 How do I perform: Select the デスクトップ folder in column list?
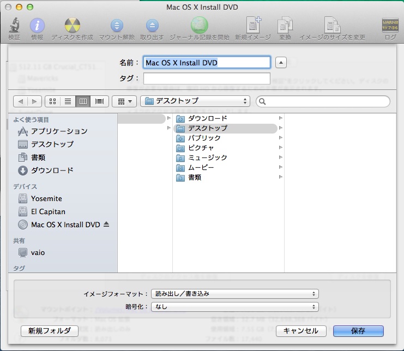click(226, 128)
